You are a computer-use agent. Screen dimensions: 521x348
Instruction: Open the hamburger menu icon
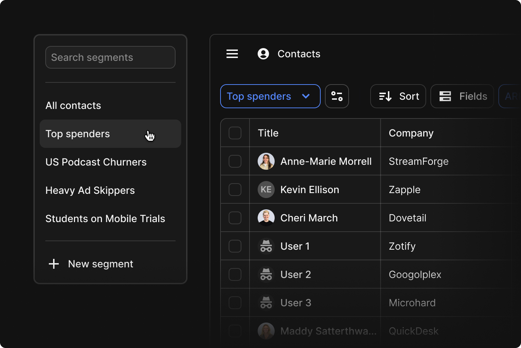pyautogui.click(x=232, y=54)
